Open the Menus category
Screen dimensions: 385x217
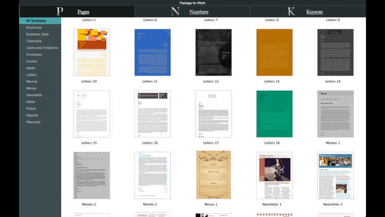coord(31,88)
